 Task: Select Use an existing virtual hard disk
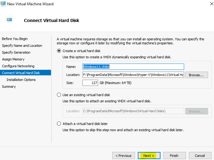[59, 95]
